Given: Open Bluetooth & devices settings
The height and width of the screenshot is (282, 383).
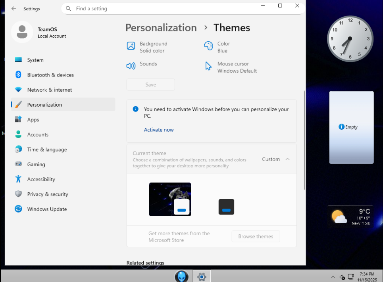Looking at the screenshot, I should coord(50,75).
